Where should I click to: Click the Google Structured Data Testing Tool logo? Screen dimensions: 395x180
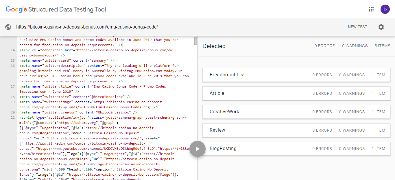pyautogui.click(x=56, y=10)
